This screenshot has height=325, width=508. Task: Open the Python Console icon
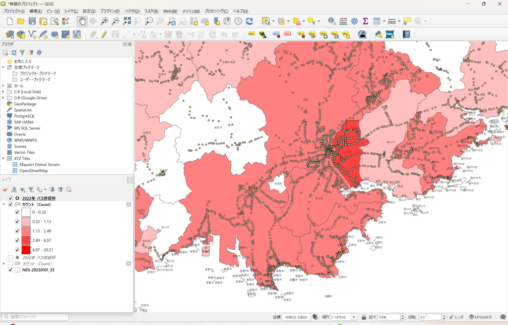click(x=379, y=34)
